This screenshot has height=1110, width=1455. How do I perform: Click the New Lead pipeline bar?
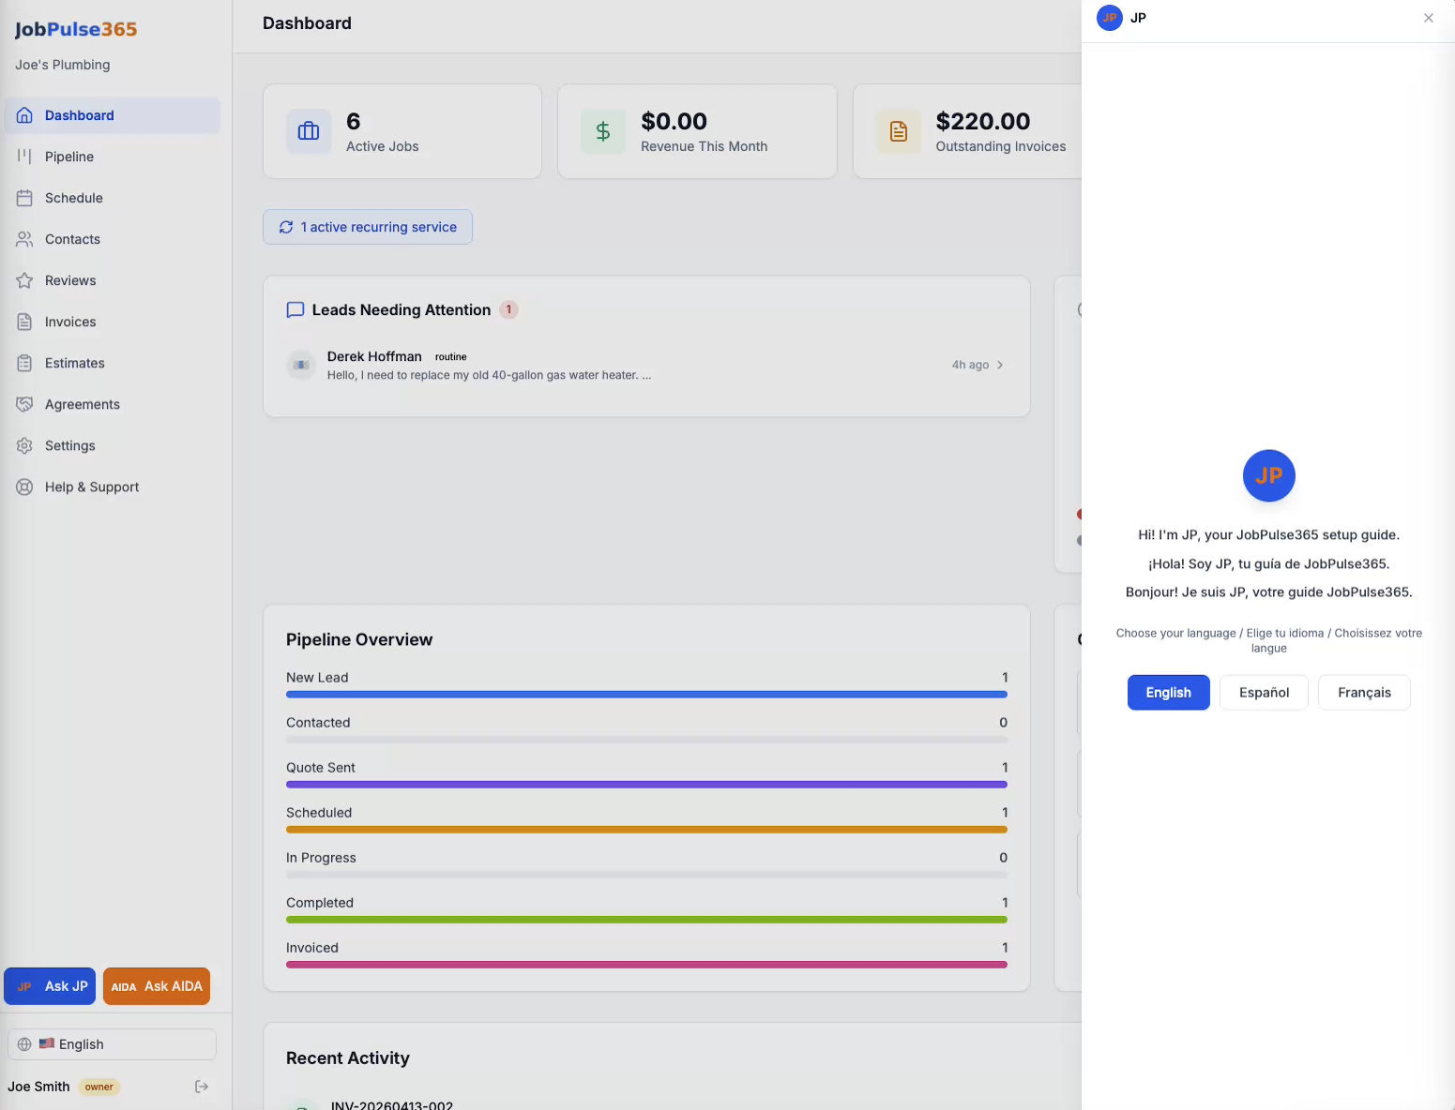tap(646, 695)
